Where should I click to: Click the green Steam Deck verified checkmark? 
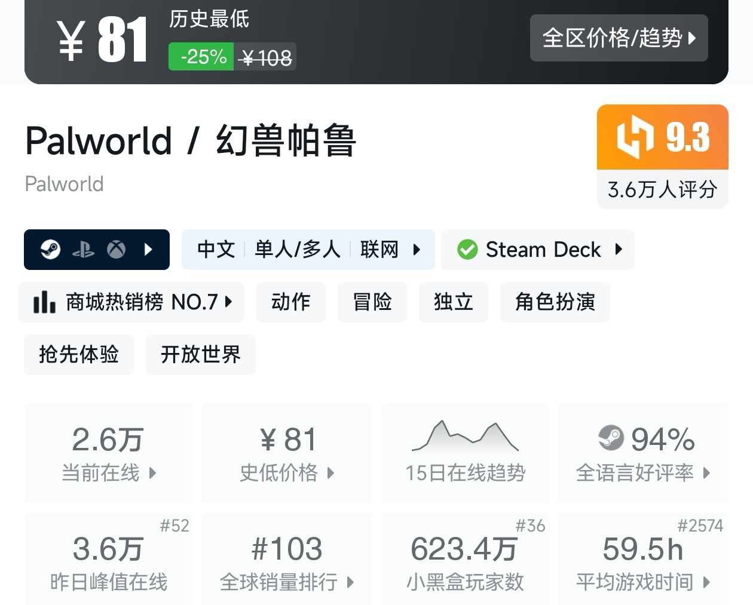point(467,249)
